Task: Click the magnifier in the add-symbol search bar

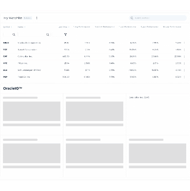Action: point(132,18)
